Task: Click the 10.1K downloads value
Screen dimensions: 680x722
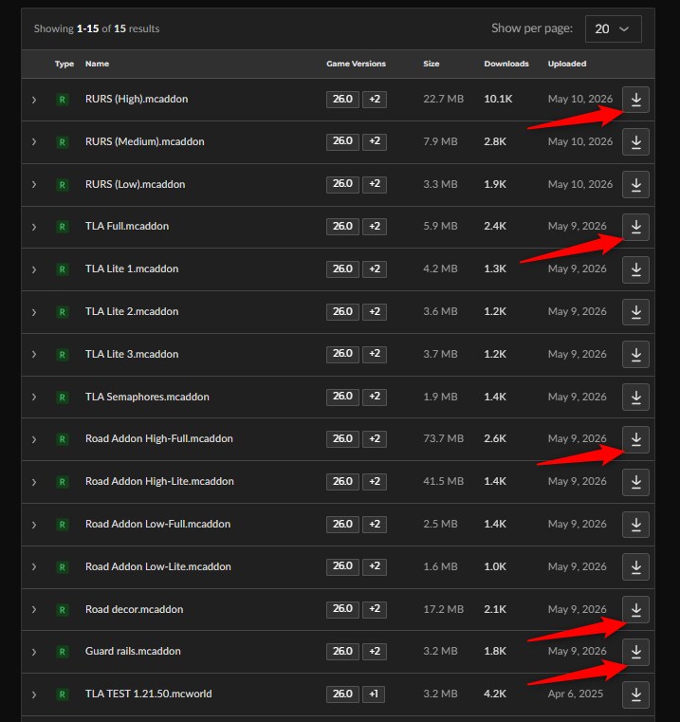Action: [x=498, y=99]
